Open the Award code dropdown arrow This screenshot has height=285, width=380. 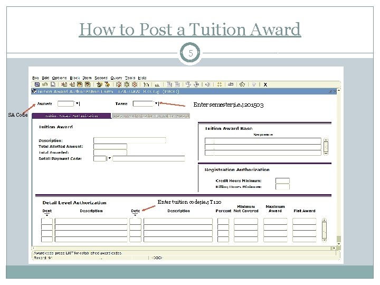click(77, 103)
